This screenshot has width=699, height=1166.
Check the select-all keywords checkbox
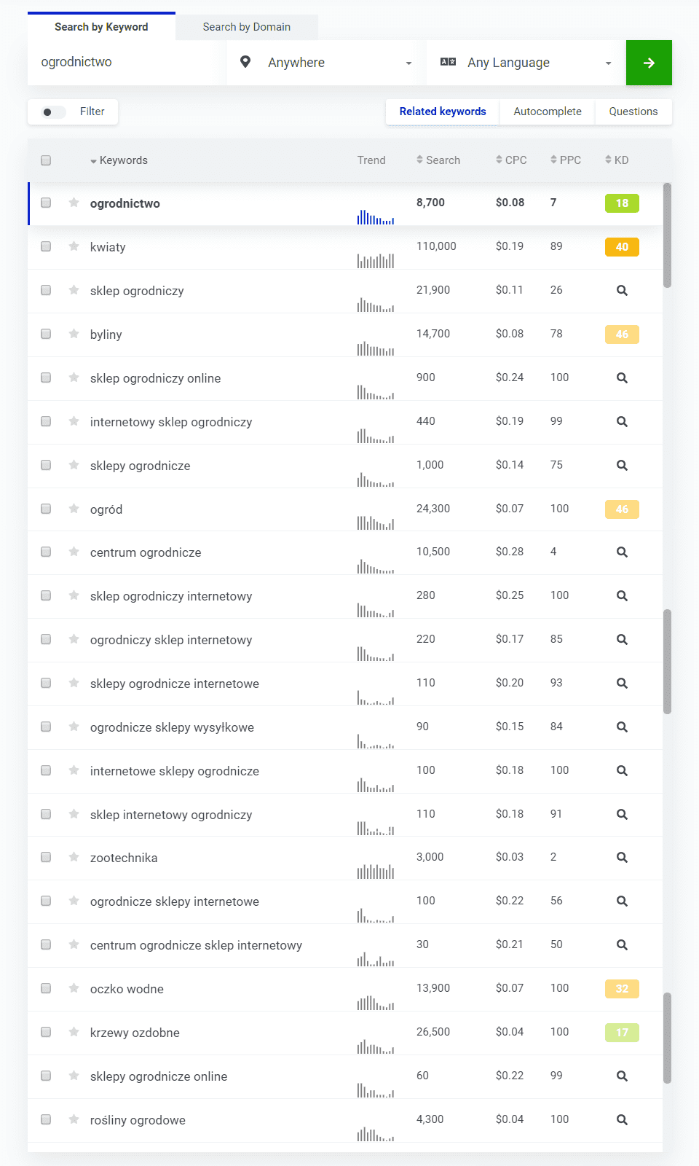[x=46, y=160]
